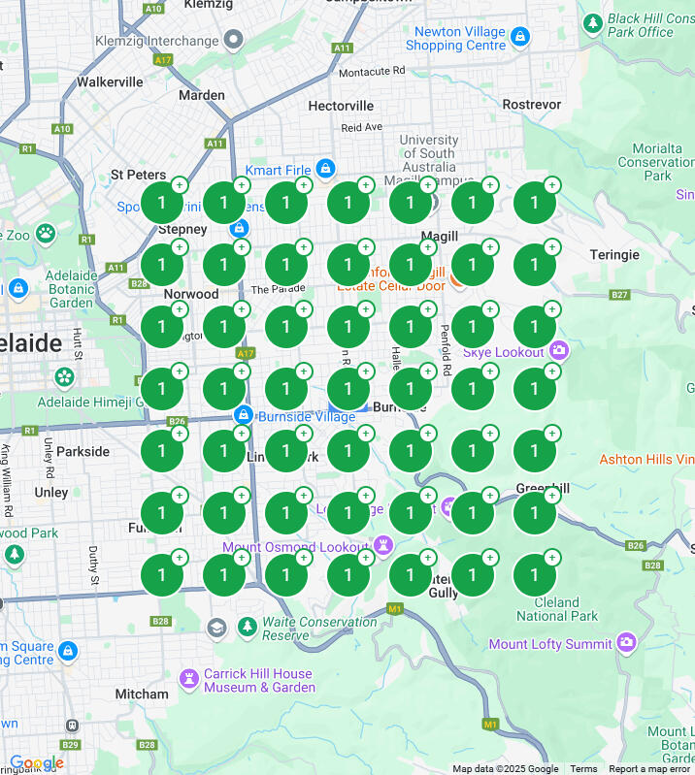Expand plus badge on marker above Cleland National Park
The height and width of the screenshot is (775, 695).
click(x=552, y=558)
